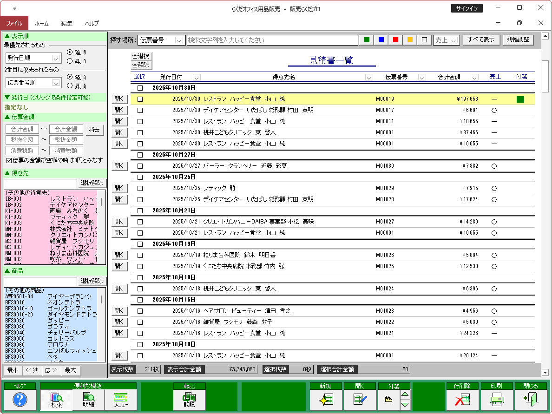Tick the selection checkbox for invoice M00019

(140, 99)
